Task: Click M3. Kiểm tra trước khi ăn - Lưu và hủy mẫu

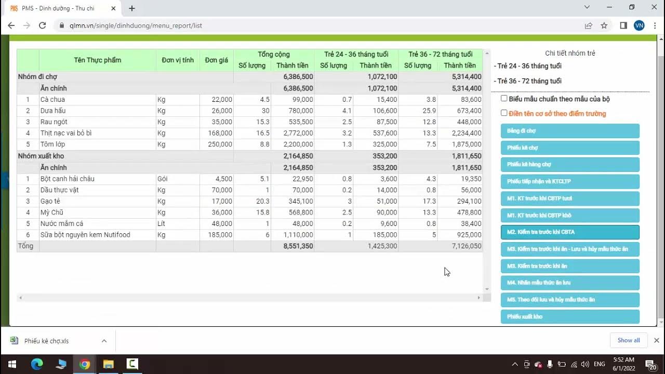Action: tap(570, 249)
